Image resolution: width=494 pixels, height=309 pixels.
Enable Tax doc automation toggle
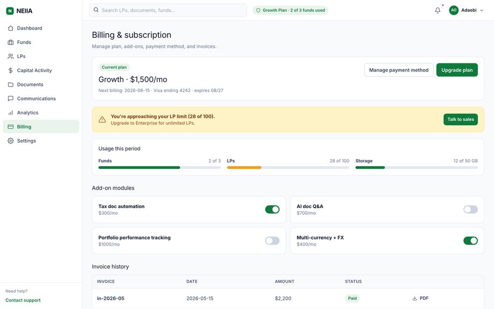(272, 210)
